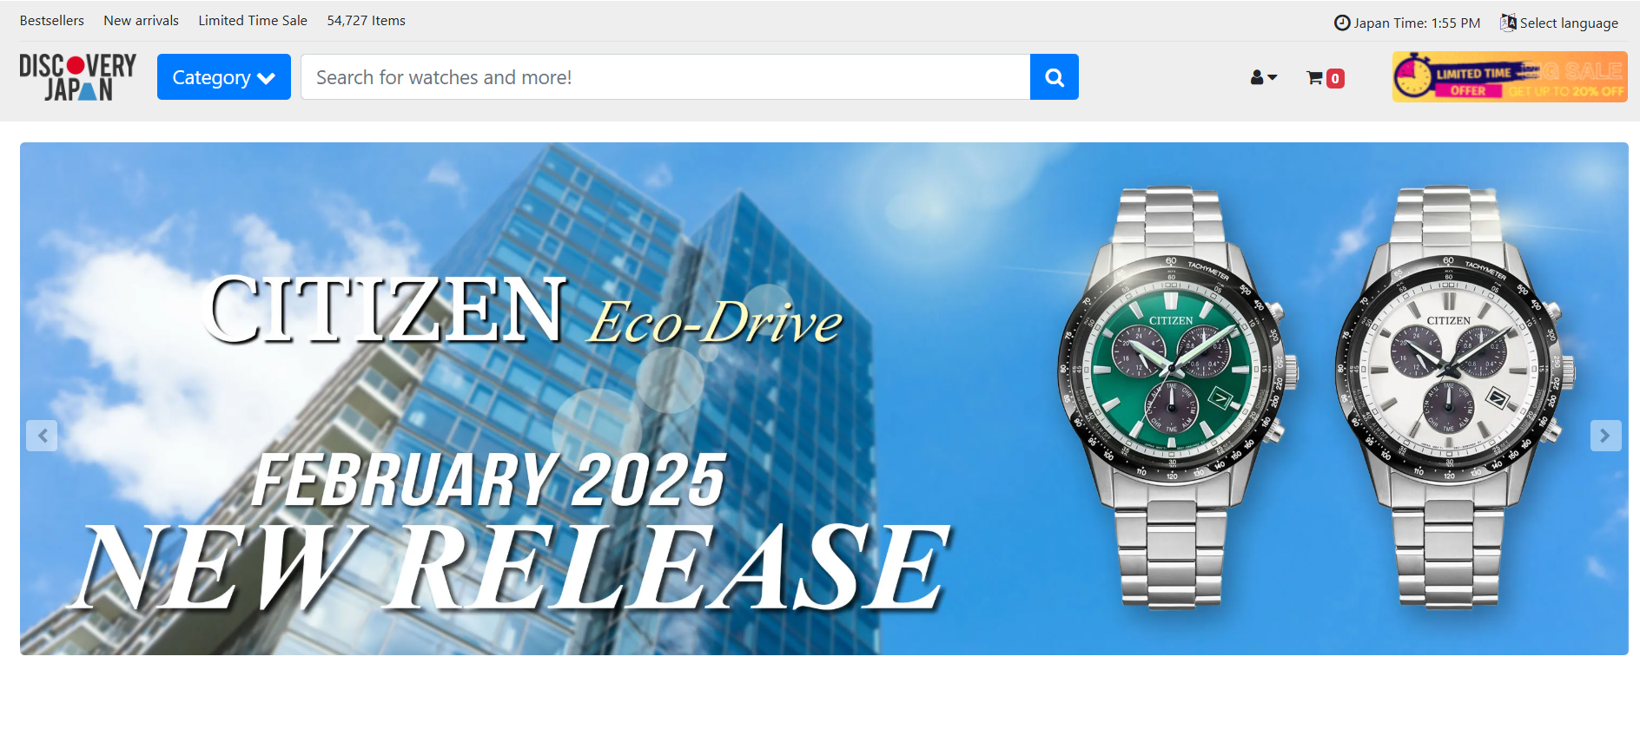Click the Select language link
Image resolution: width=1640 pixels, height=755 pixels.
1569,23
